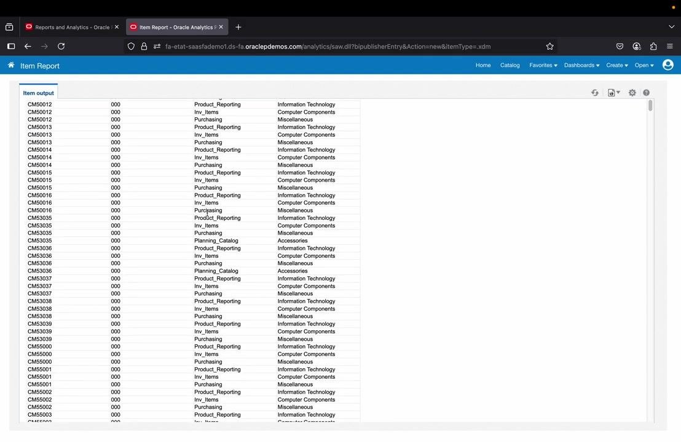The width and height of the screenshot is (681, 442).
Task: Expand the Favorites dropdown menu
Action: point(543,65)
